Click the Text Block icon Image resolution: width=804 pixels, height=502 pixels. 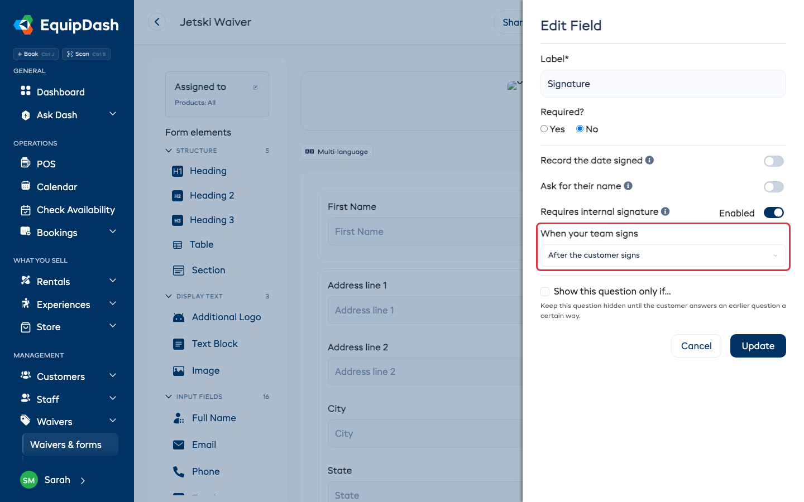pyautogui.click(x=179, y=344)
